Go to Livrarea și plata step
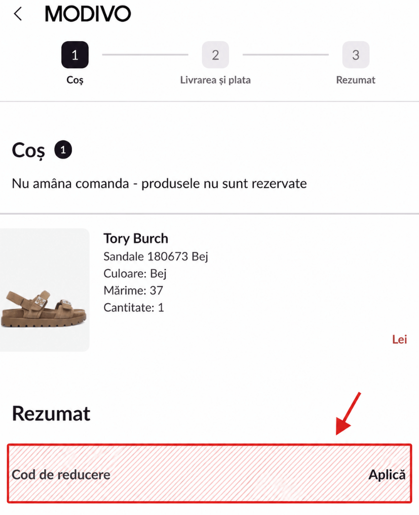The height and width of the screenshot is (515, 419). tap(215, 80)
